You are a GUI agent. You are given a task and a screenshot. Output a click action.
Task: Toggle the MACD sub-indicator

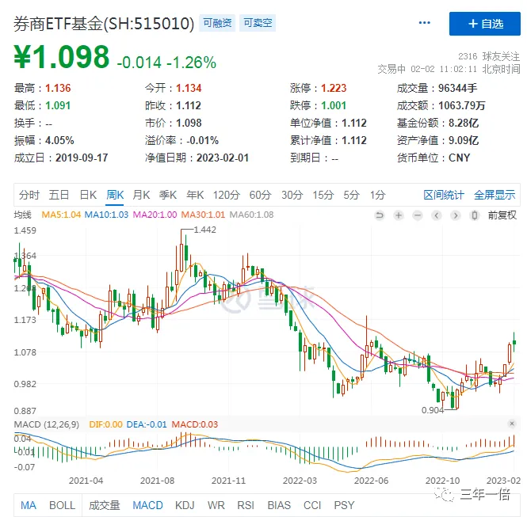coord(147,505)
